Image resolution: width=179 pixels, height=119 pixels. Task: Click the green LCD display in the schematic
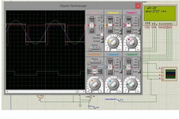160,13
